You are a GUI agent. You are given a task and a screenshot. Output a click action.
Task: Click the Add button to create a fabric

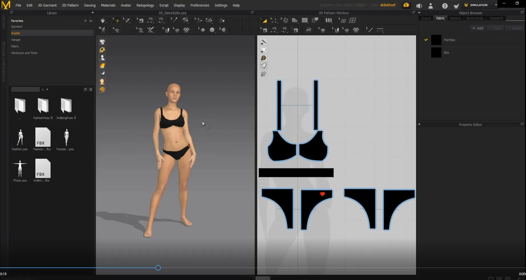(x=478, y=28)
